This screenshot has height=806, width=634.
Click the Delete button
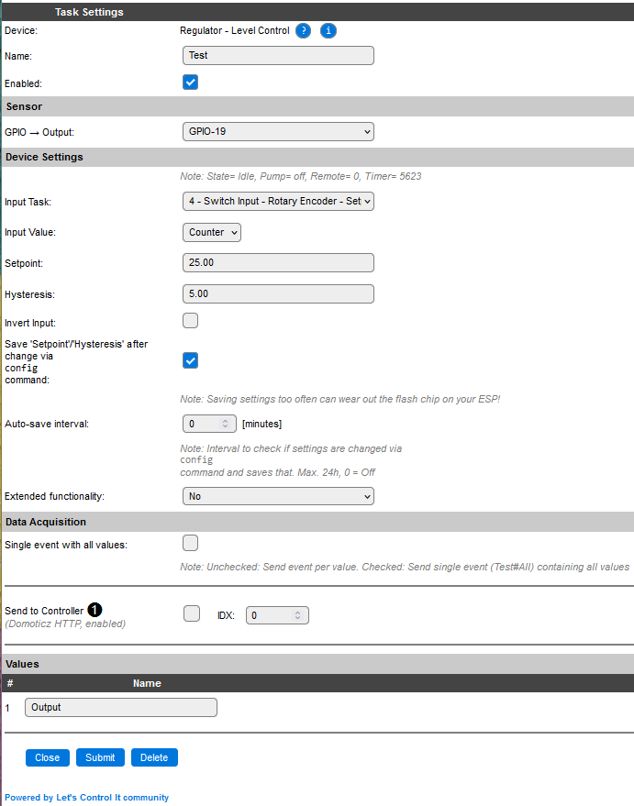[x=154, y=757]
